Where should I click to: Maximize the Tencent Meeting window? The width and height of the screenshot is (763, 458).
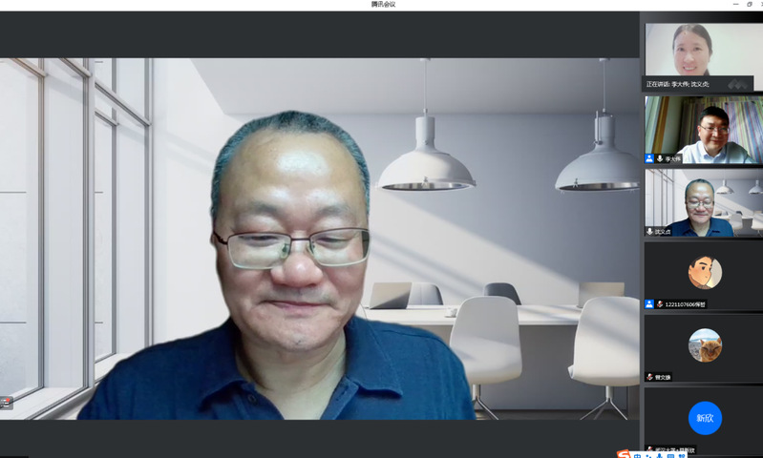[x=749, y=5]
